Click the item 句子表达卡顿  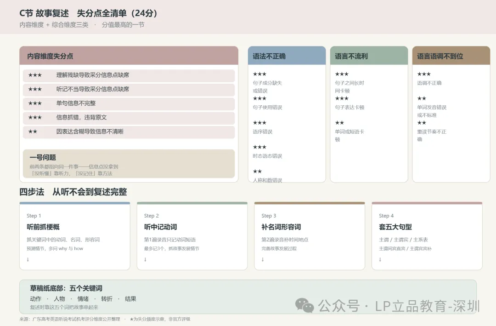(349, 108)
